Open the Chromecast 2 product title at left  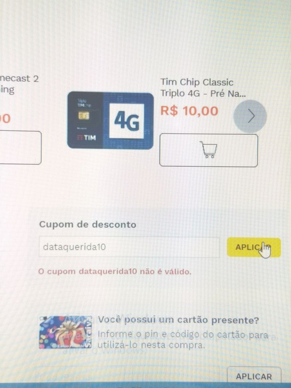[x=19, y=84]
